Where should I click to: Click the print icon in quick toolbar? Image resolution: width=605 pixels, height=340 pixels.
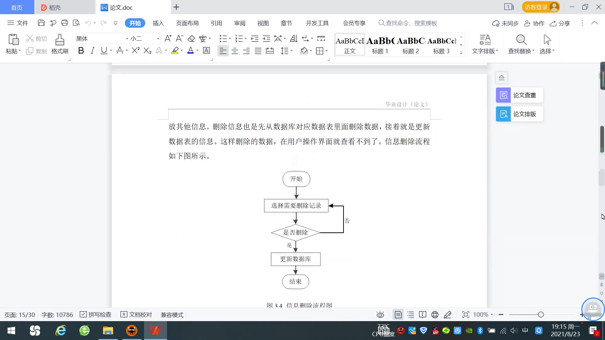(65, 23)
